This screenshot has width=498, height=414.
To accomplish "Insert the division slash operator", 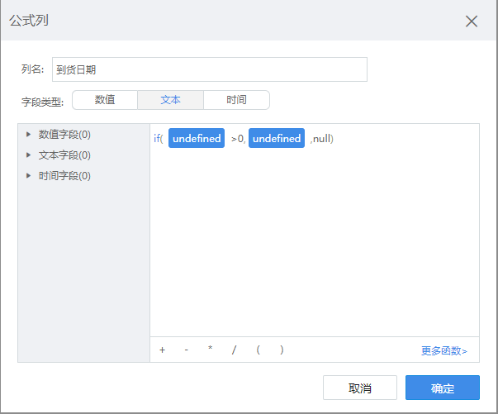I will [234, 350].
